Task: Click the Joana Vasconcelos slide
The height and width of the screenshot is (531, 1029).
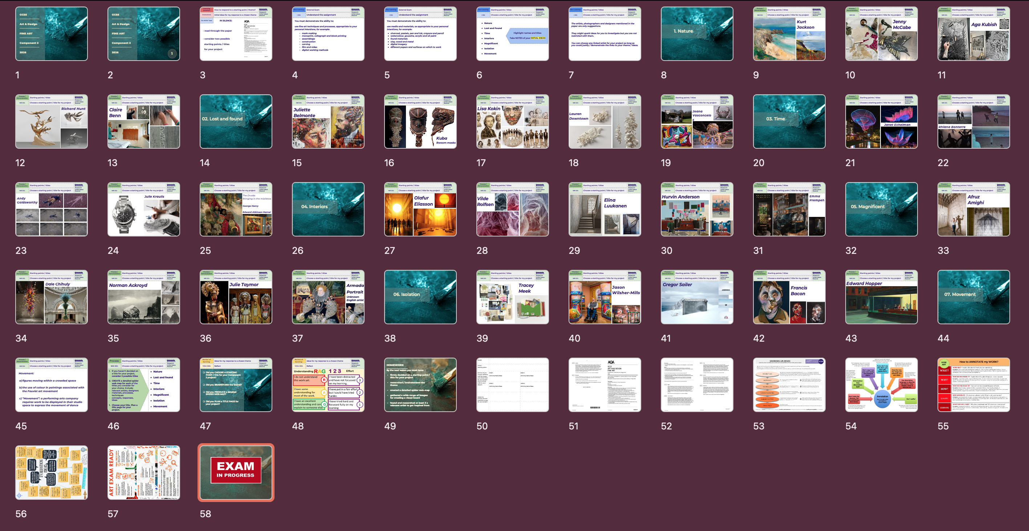Action: pyautogui.click(x=697, y=122)
